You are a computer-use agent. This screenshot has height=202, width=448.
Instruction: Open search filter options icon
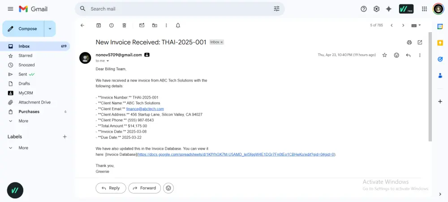tap(276, 9)
